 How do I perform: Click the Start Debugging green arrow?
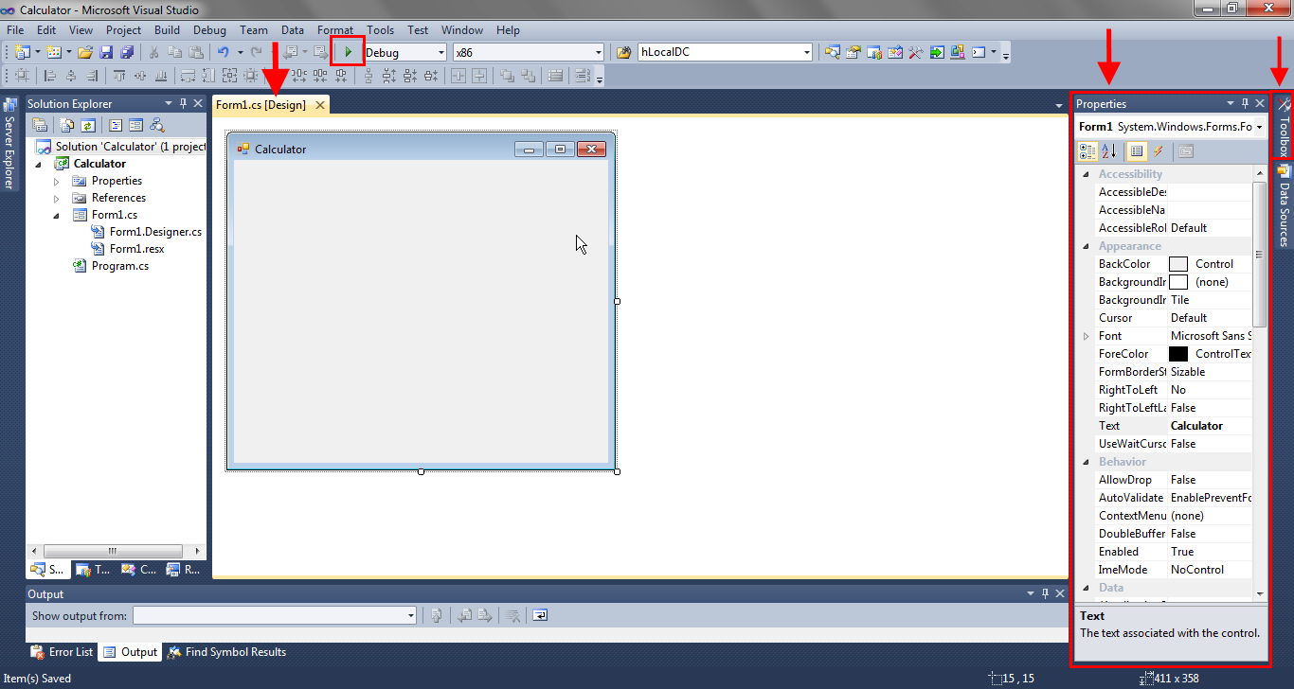347,52
